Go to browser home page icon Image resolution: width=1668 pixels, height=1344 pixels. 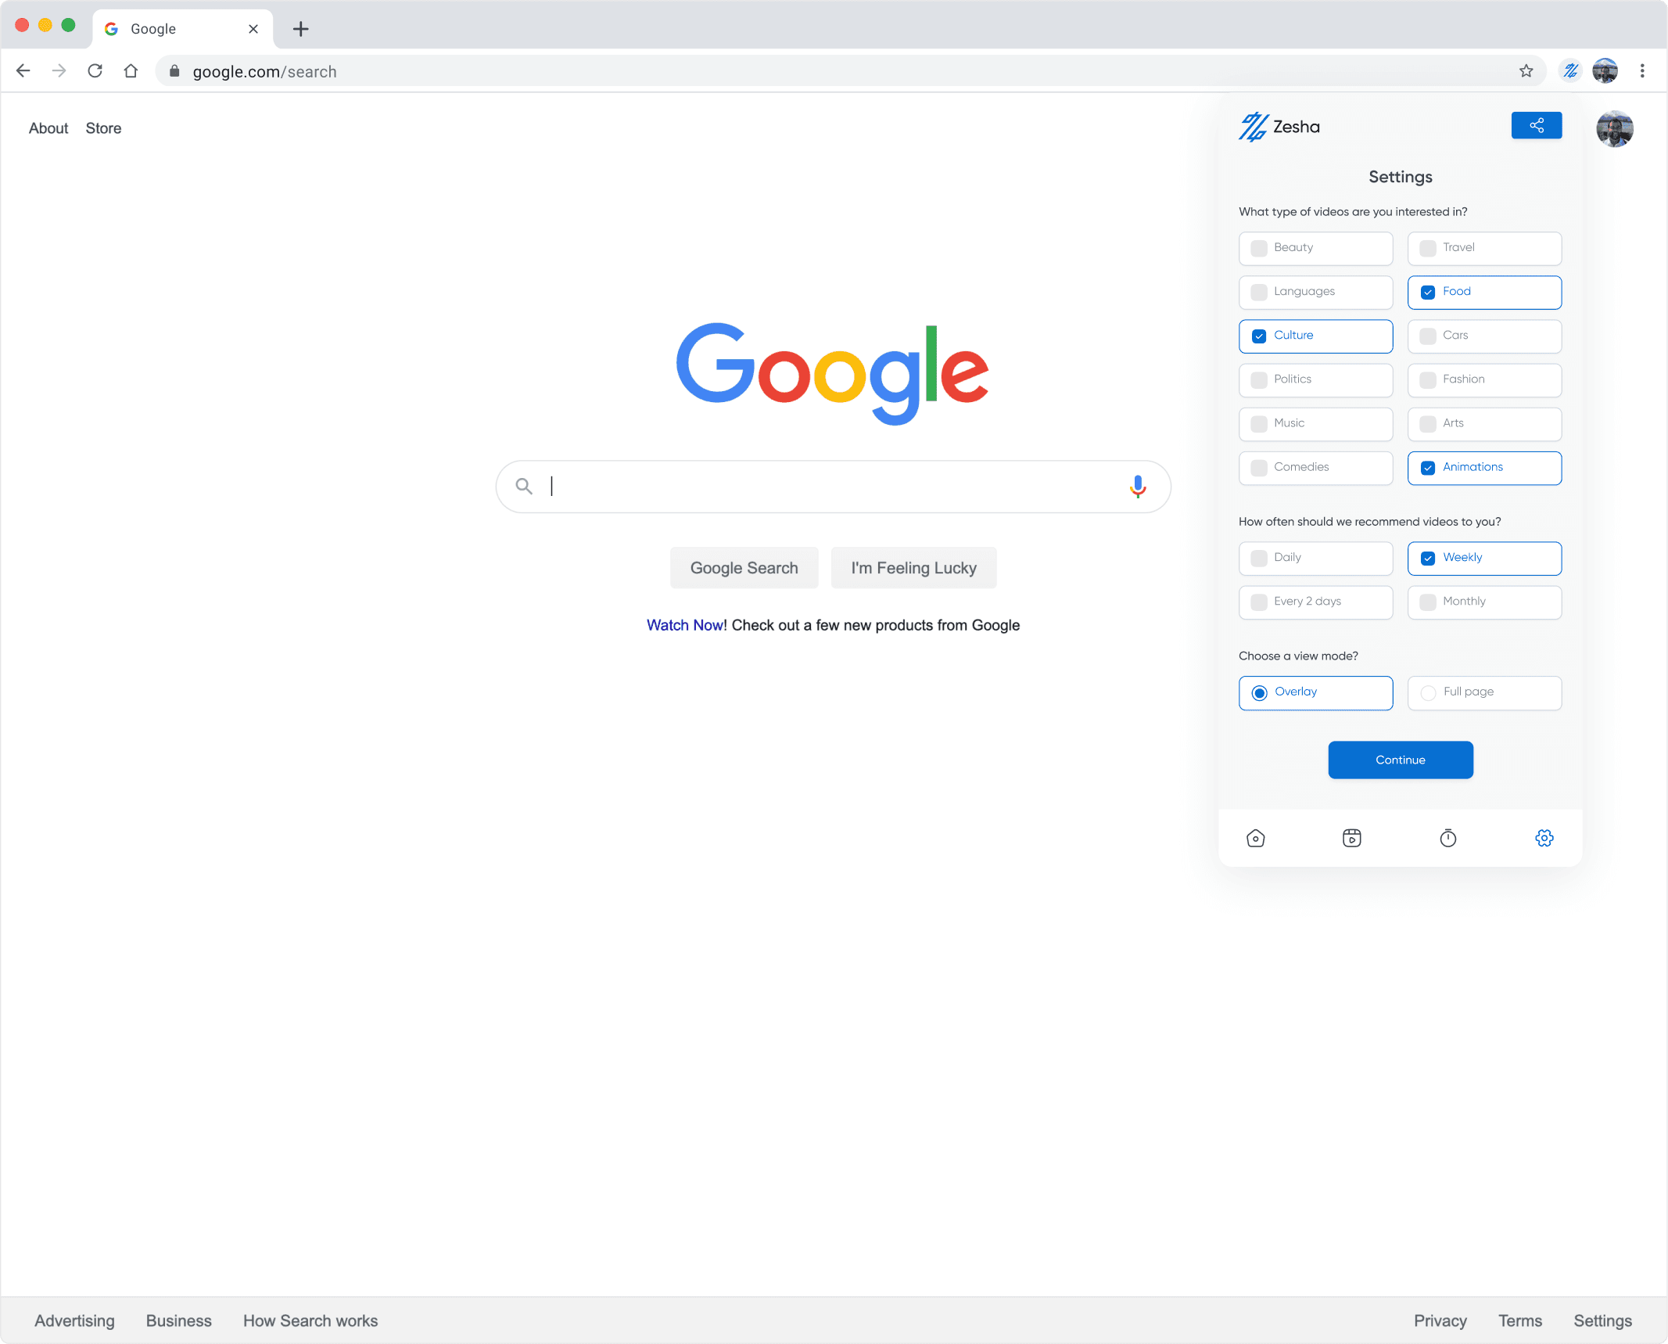click(131, 71)
